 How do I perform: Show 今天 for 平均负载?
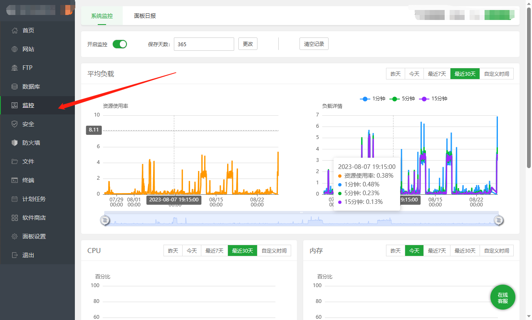(x=414, y=74)
